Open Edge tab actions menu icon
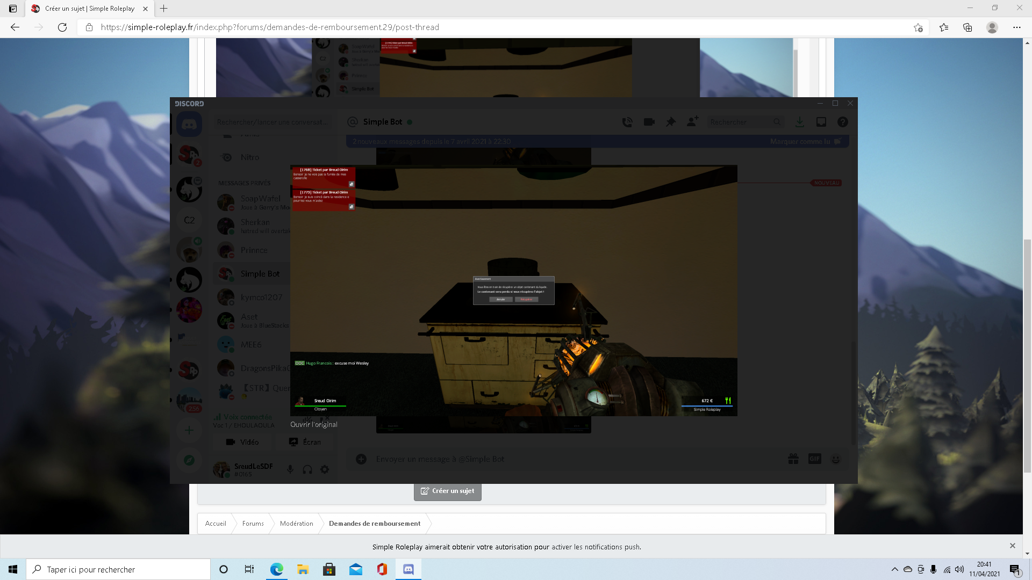The image size is (1032, 580). [x=13, y=9]
